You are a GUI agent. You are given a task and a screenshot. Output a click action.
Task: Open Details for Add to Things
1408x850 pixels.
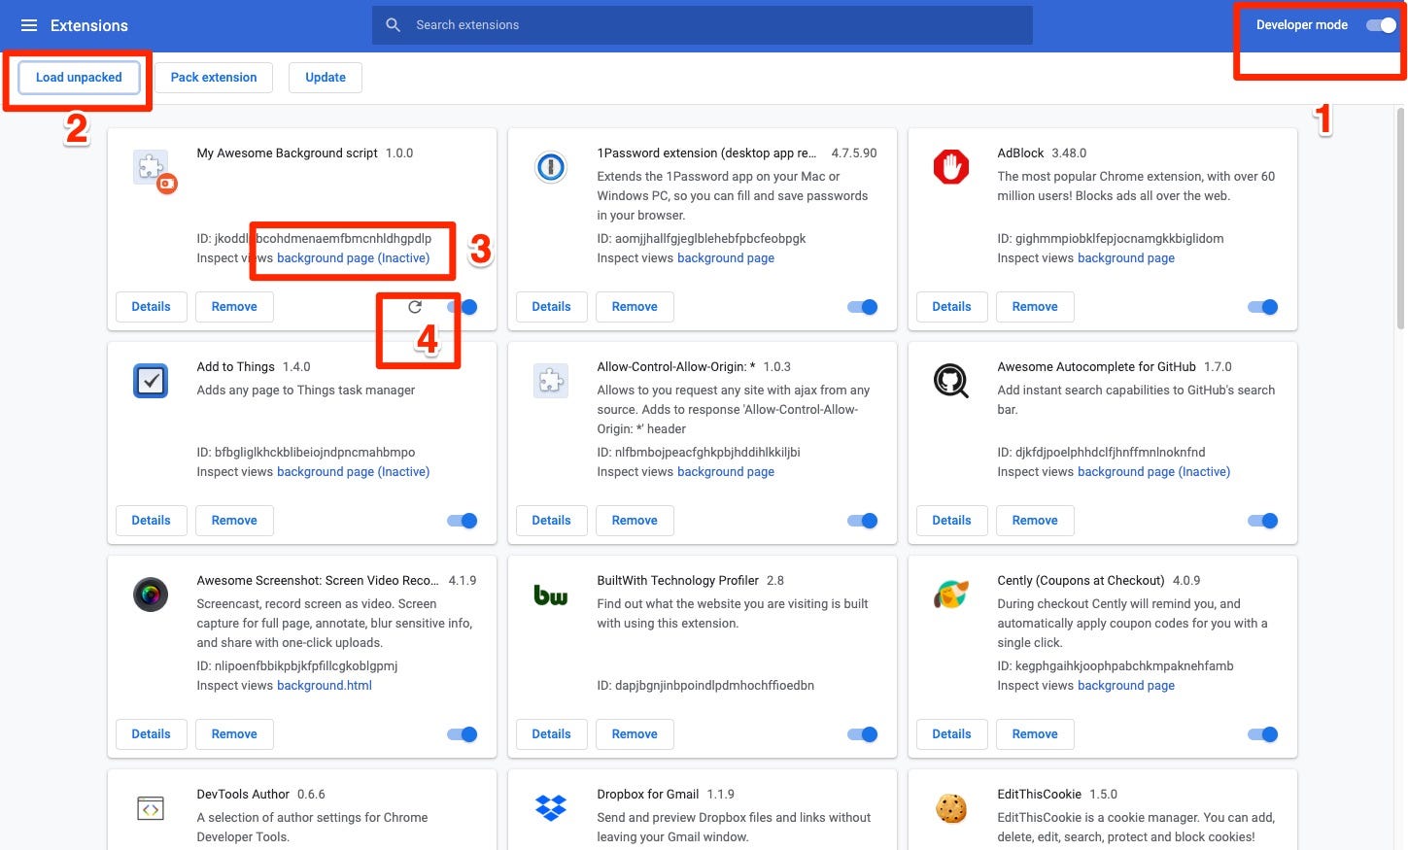click(x=151, y=521)
